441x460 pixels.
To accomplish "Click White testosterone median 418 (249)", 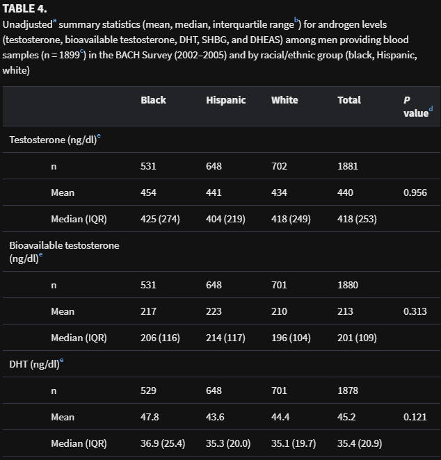I will point(291,219).
